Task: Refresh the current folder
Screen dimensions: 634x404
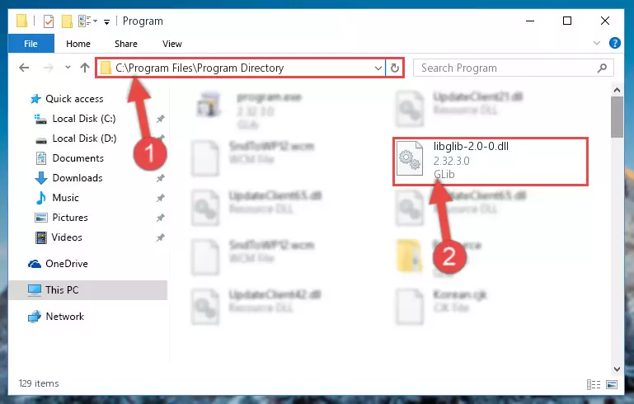Action: (395, 68)
